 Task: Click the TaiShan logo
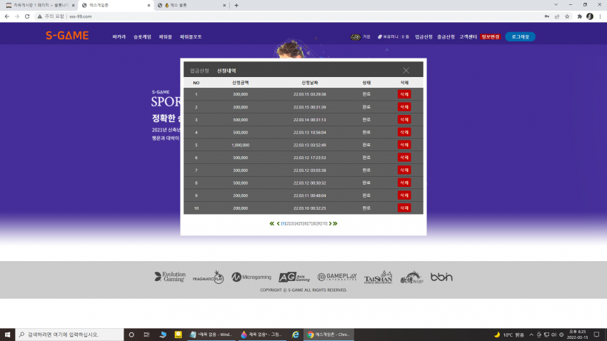[x=378, y=278]
